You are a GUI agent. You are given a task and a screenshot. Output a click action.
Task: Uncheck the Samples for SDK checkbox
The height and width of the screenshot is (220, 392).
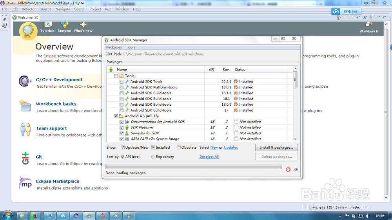(x=122, y=133)
